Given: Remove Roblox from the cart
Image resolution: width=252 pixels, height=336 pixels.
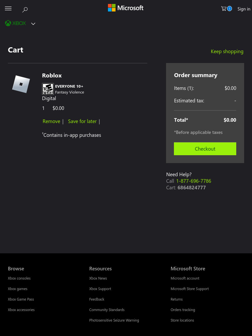Looking at the screenshot, I should pyautogui.click(x=52, y=121).
